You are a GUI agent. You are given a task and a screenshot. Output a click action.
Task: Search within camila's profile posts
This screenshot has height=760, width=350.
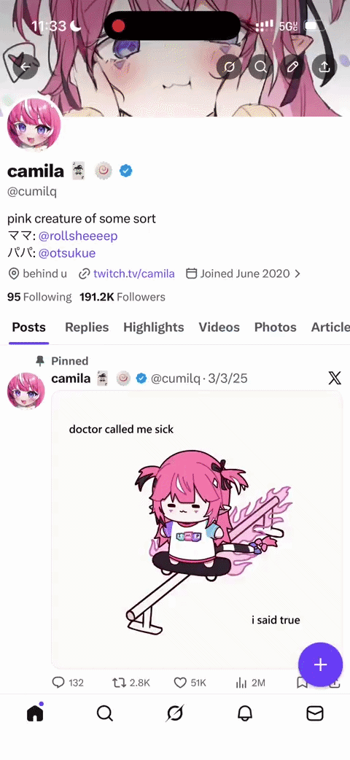261,67
